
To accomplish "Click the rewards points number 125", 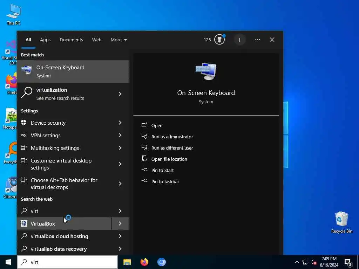I will coord(207,40).
